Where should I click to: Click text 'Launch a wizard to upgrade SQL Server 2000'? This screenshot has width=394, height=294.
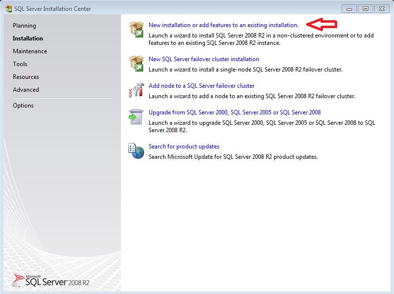tap(206, 123)
